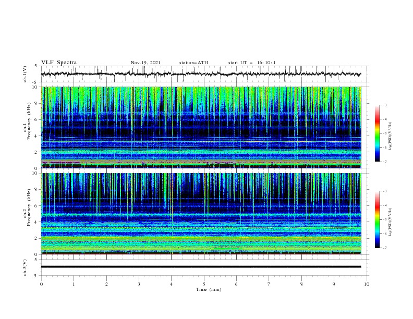
Task: Click the time axis tick label "10"
Action: click(367, 284)
